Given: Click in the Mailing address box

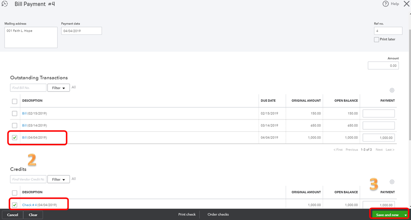Looking at the screenshot, I should pyautogui.click(x=31, y=37).
